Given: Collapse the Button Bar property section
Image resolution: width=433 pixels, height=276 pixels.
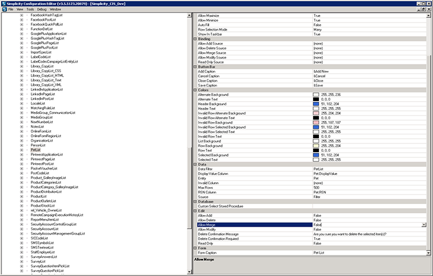Looking at the screenshot, I should [x=195, y=67].
